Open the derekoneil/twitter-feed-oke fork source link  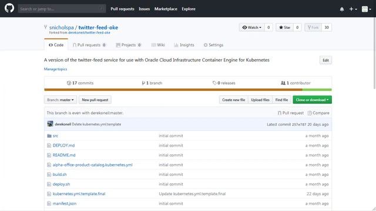89,33
